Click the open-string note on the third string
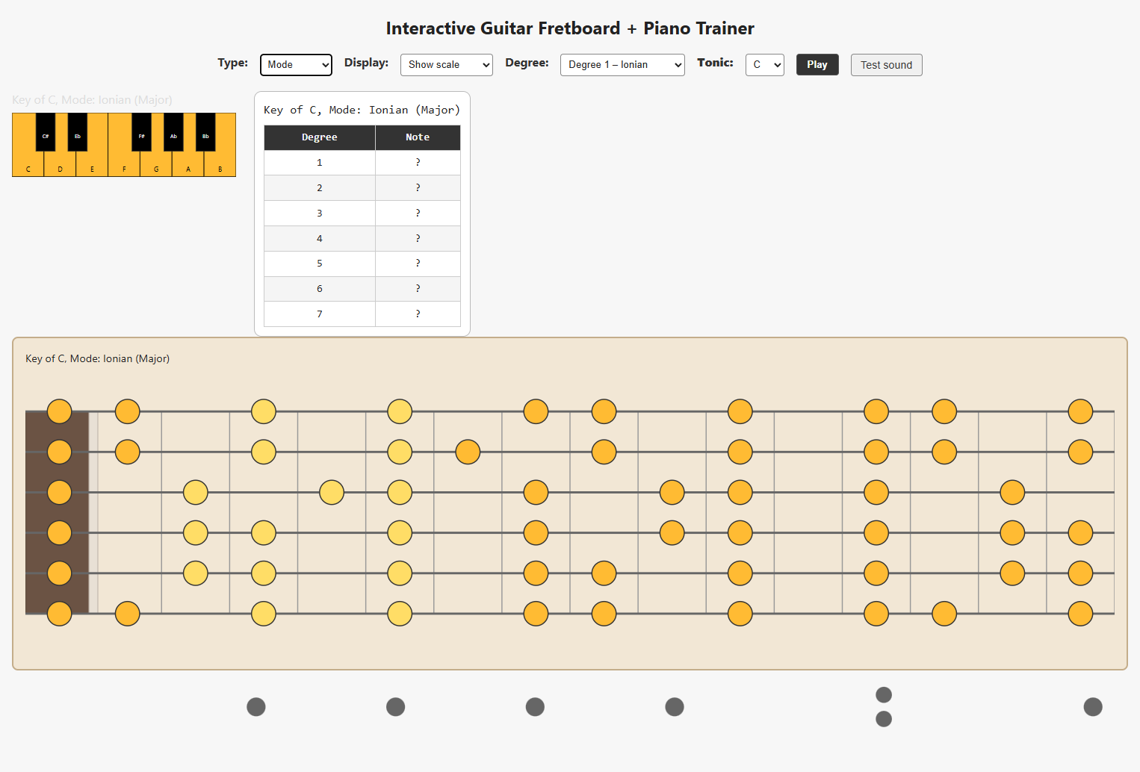1140x772 pixels. (x=60, y=493)
